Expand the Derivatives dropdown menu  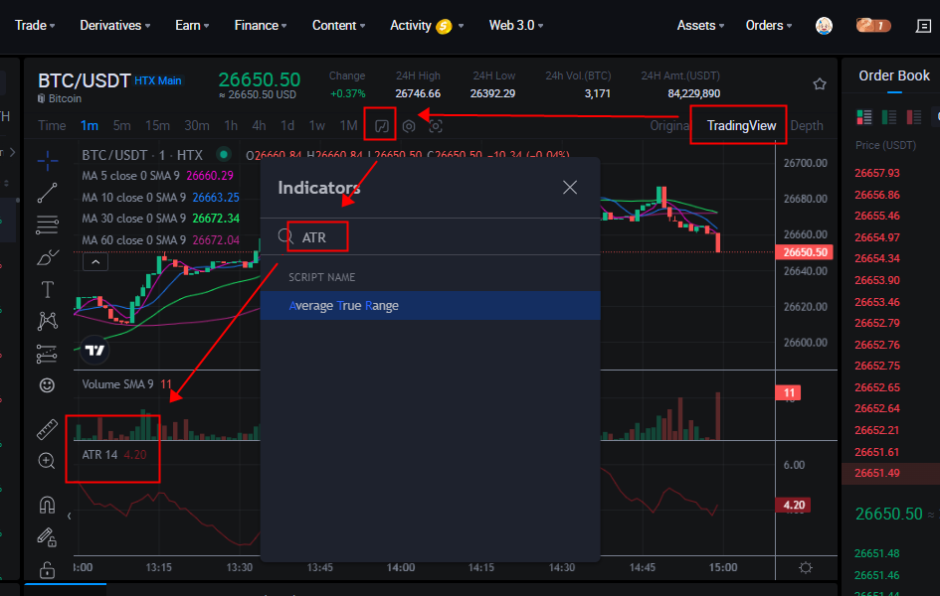pos(115,25)
